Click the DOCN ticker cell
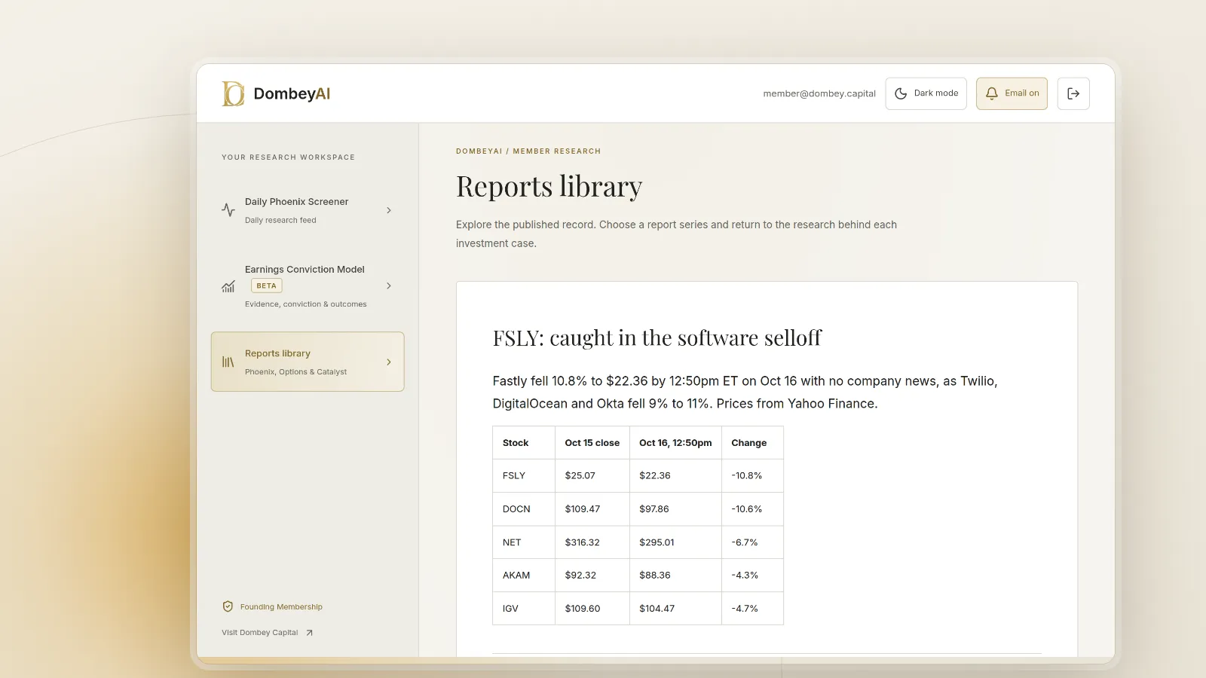1206x678 pixels. [524, 509]
